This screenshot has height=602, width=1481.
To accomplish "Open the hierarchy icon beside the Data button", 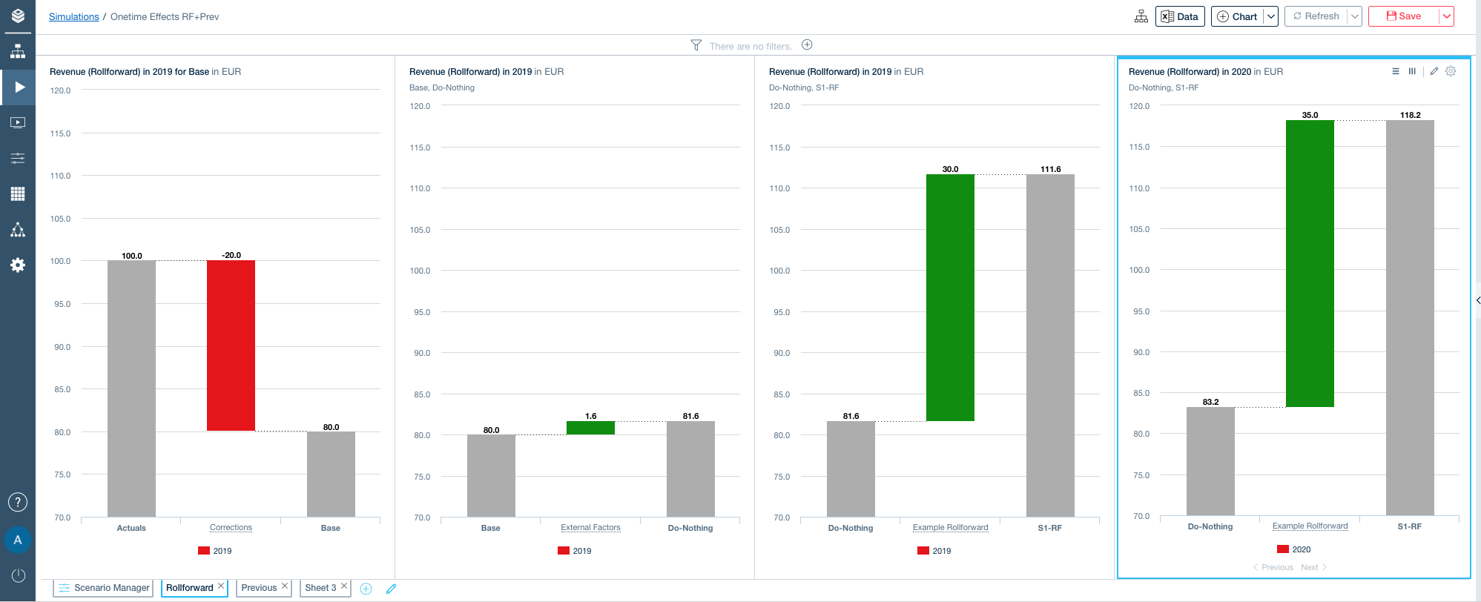I will tap(1141, 16).
